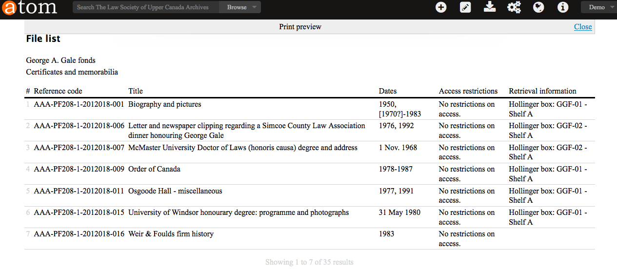
Task: Click the AtoM logo
Action: 29,8
